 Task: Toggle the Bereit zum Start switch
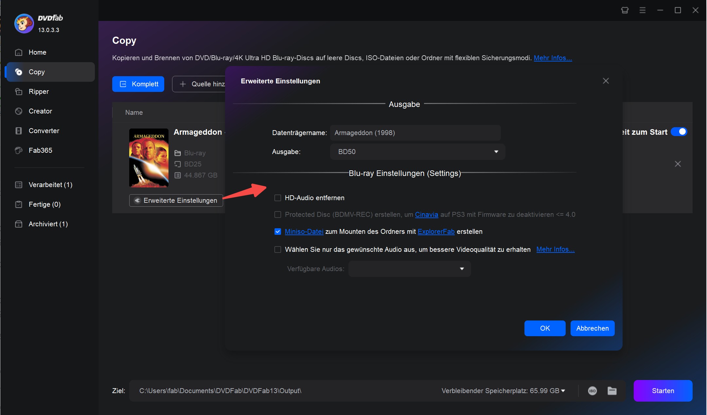[679, 132]
